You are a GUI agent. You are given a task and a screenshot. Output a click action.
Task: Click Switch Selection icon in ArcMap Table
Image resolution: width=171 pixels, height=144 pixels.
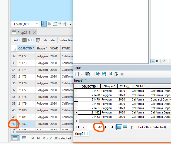point(104,74)
